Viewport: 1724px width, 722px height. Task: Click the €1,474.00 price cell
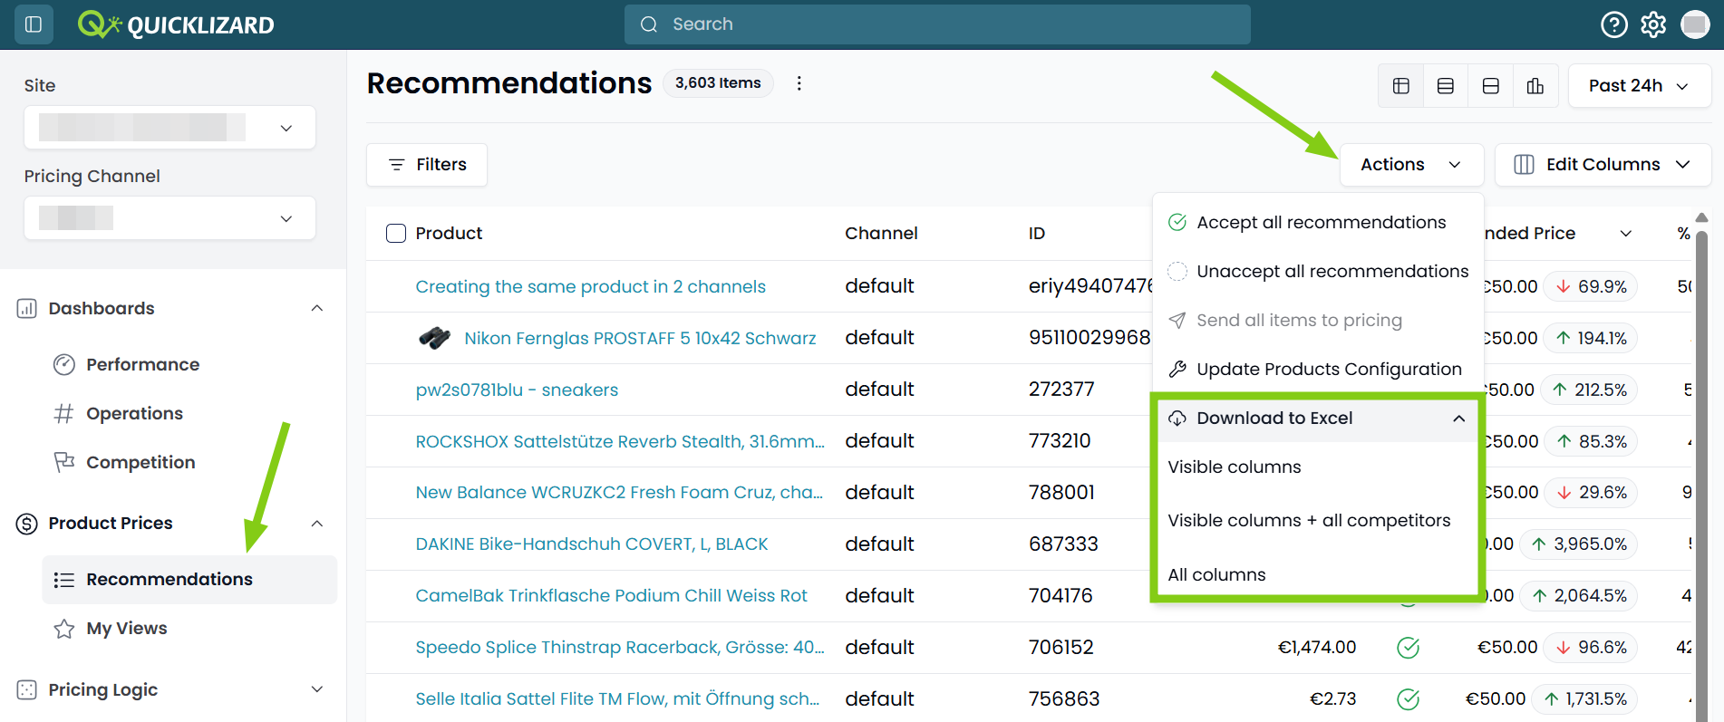[x=1316, y=648]
